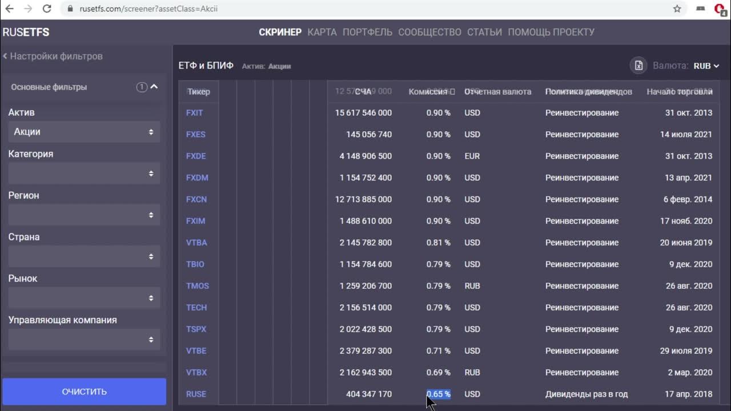Open the TBIO ticker link
Screen dimensions: 731x411
coord(195,264)
